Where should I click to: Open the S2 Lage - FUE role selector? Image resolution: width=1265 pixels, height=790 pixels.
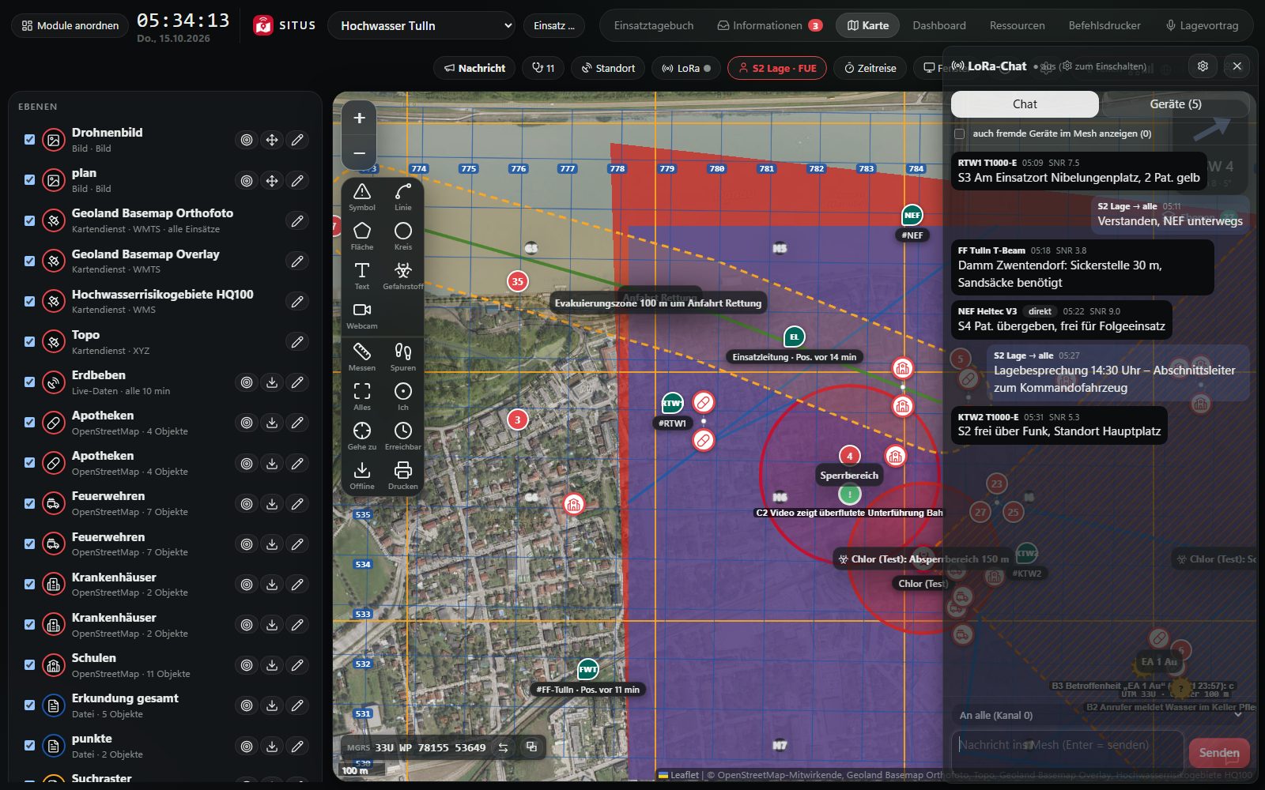click(777, 68)
